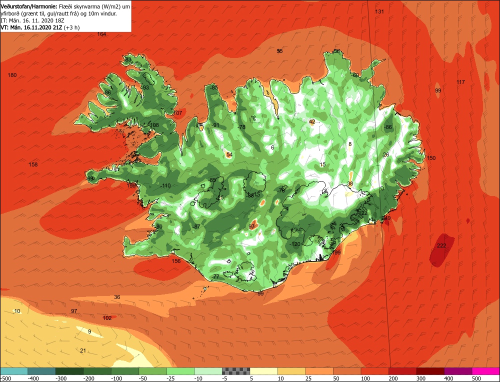Select the flux value -87 on land
The height and width of the screenshot is (382, 500).
tap(196, 226)
